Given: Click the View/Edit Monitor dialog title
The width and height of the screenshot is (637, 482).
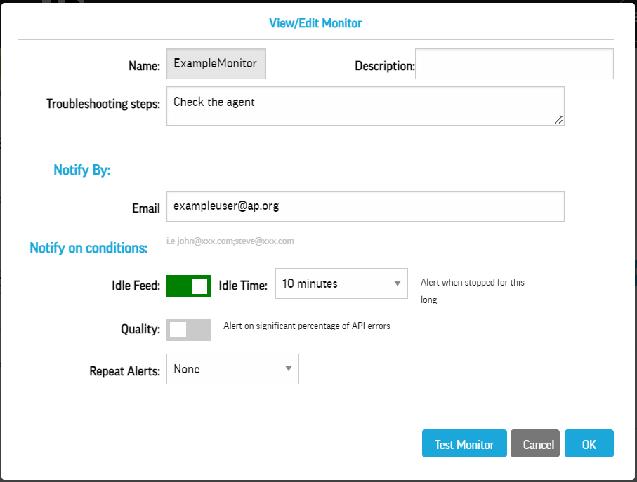Looking at the screenshot, I should pos(315,23).
